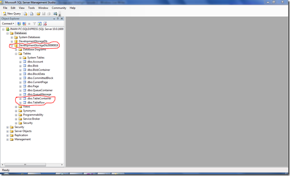Click the red script icon after Refresh
The height and width of the screenshot is (176, 290).
click(45, 24)
